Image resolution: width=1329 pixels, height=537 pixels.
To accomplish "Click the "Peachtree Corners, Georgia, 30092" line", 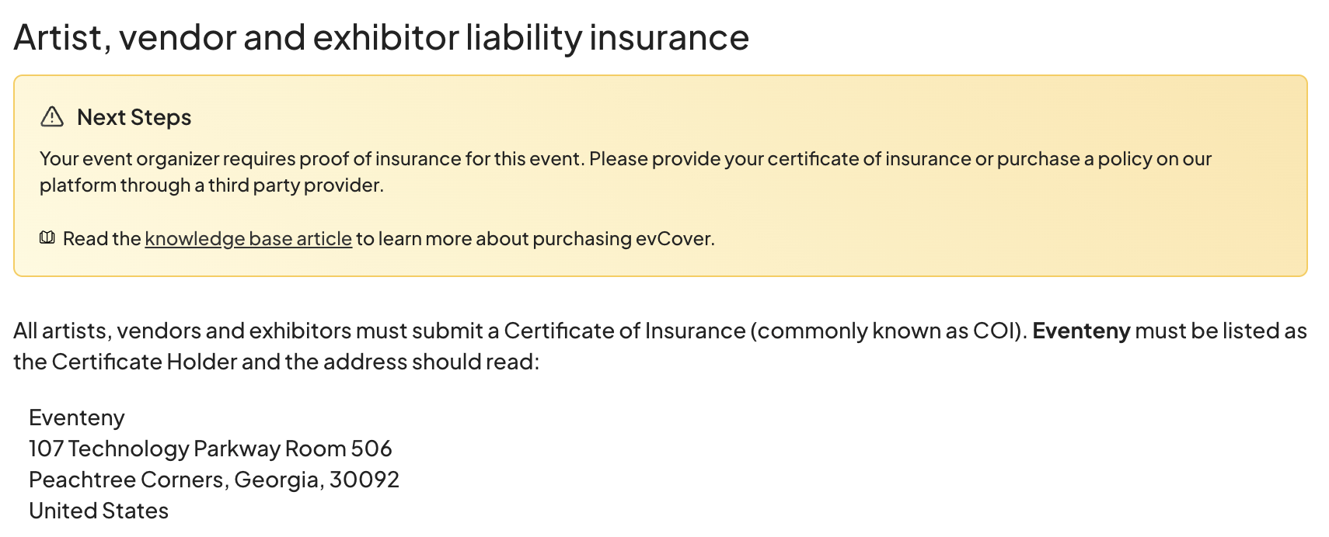I will (214, 480).
